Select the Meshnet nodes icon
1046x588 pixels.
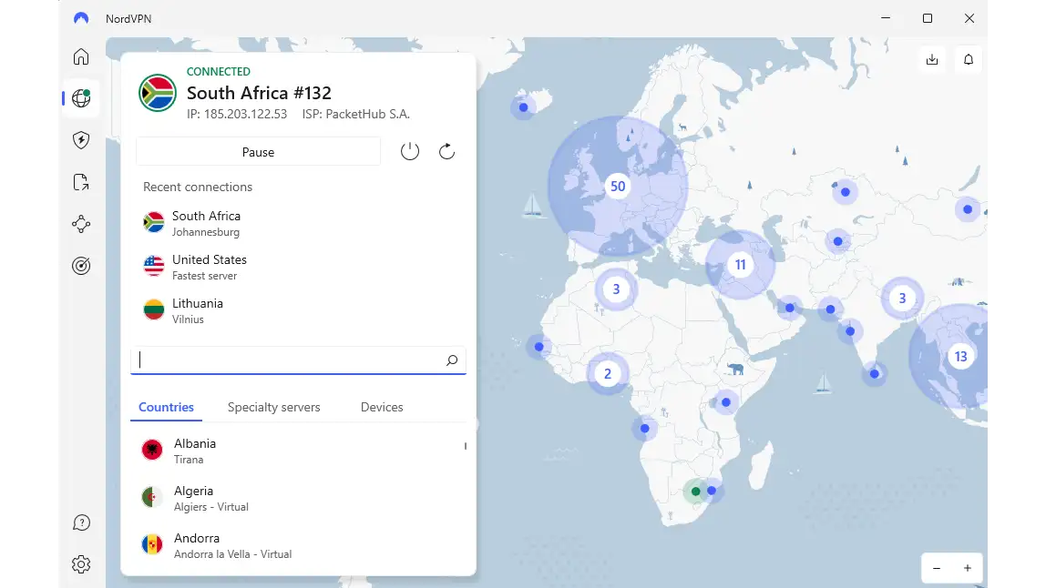tap(81, 224)
